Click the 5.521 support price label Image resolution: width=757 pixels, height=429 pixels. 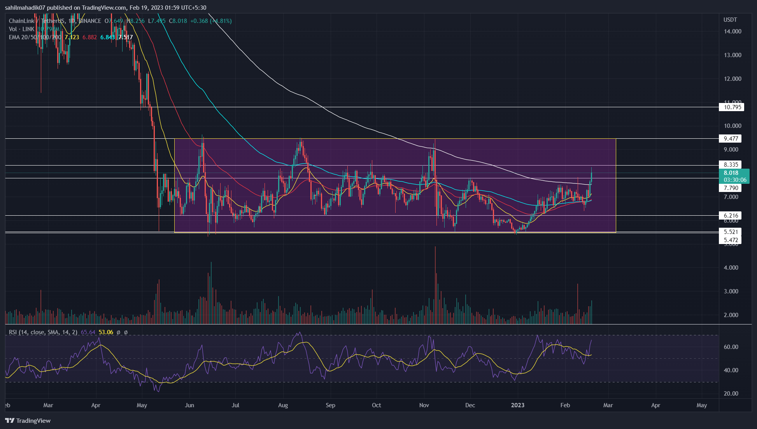pyautogui.click(x=730, y=232)
